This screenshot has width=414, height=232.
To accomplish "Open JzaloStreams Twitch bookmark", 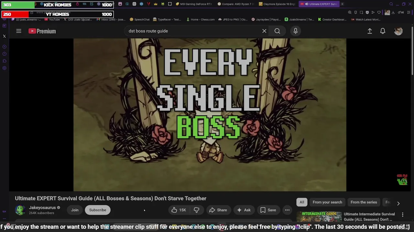I will tap(299, 19).
